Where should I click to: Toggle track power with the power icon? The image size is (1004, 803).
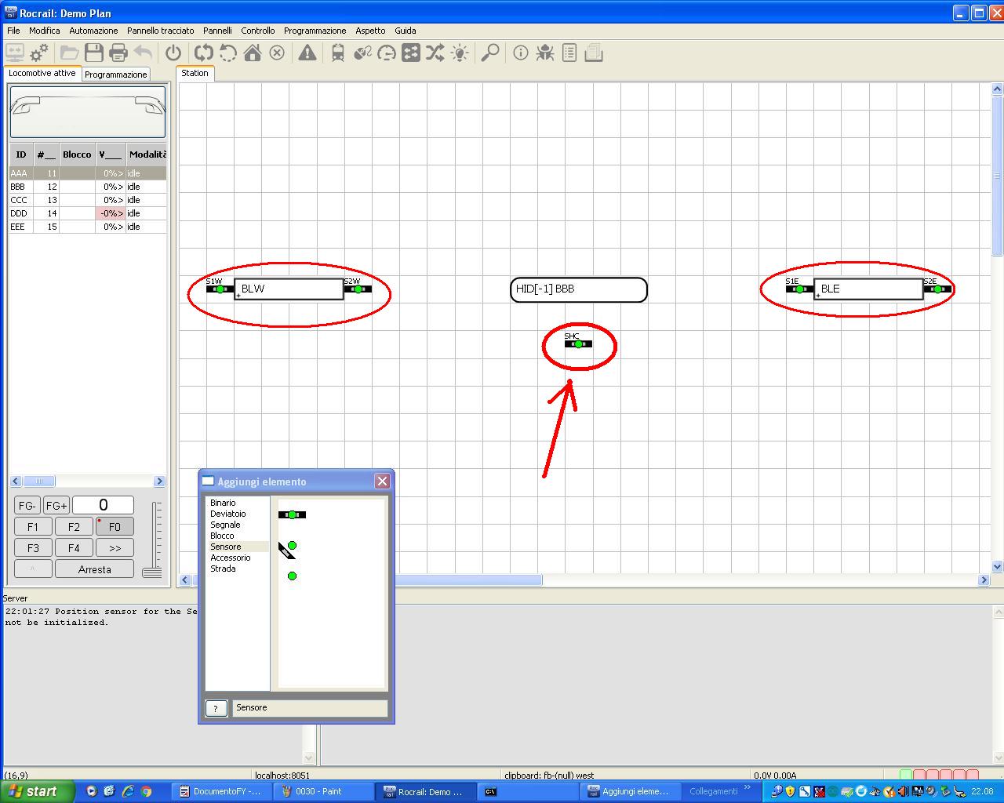(x=173, y=53)
